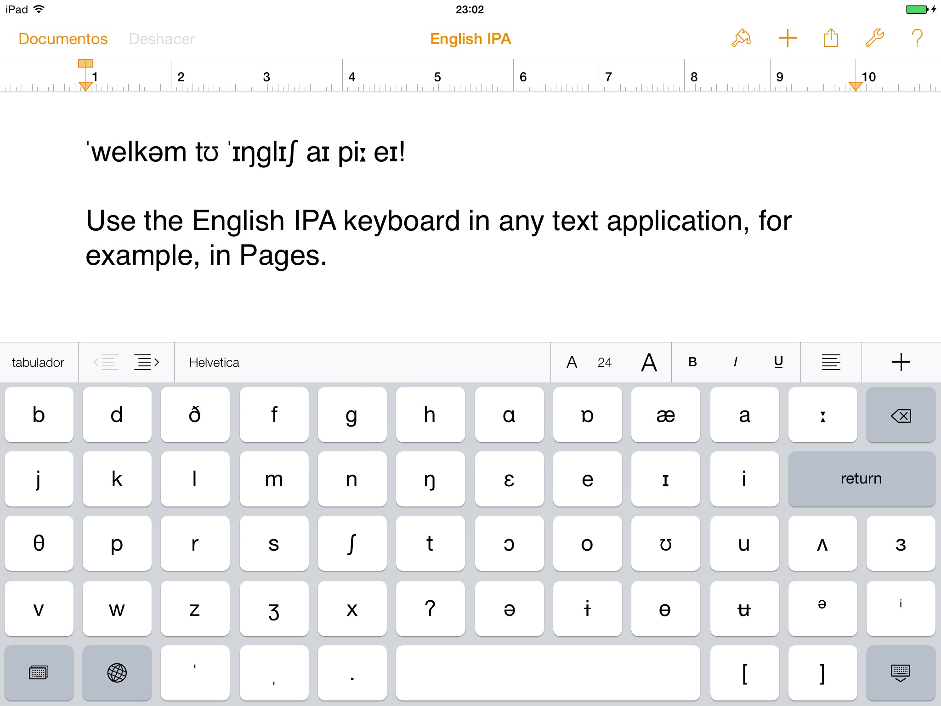Tap the ɔ (open o) key
Viewport: 941px width, 706px height.
tap(510, 544)
